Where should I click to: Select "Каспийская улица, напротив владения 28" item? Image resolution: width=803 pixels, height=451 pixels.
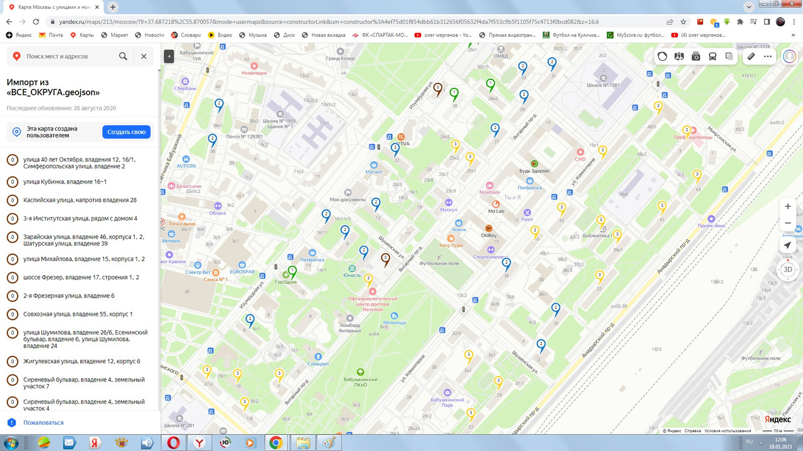click(80, 200)
